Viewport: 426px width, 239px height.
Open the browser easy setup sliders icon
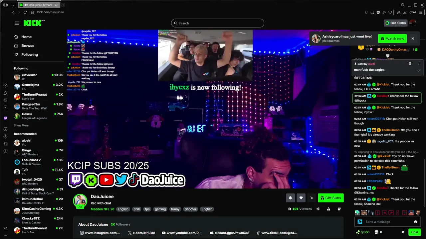421,12
